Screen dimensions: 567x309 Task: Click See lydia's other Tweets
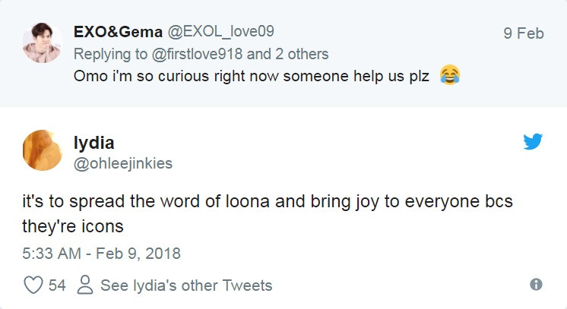tap(186, 285)
